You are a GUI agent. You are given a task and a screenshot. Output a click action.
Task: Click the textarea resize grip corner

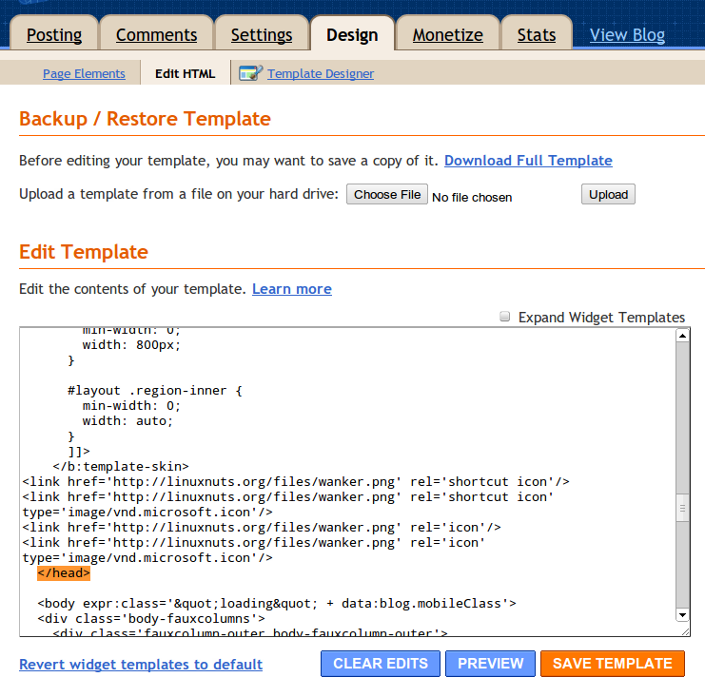tap(685, 631)
